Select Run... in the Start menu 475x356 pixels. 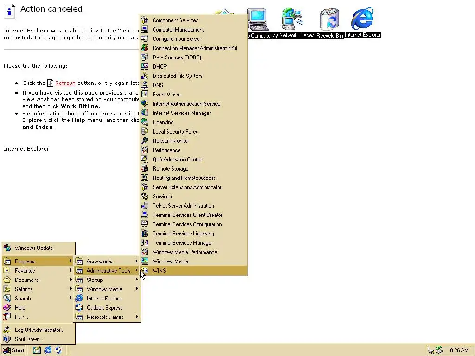pos(38,317)
